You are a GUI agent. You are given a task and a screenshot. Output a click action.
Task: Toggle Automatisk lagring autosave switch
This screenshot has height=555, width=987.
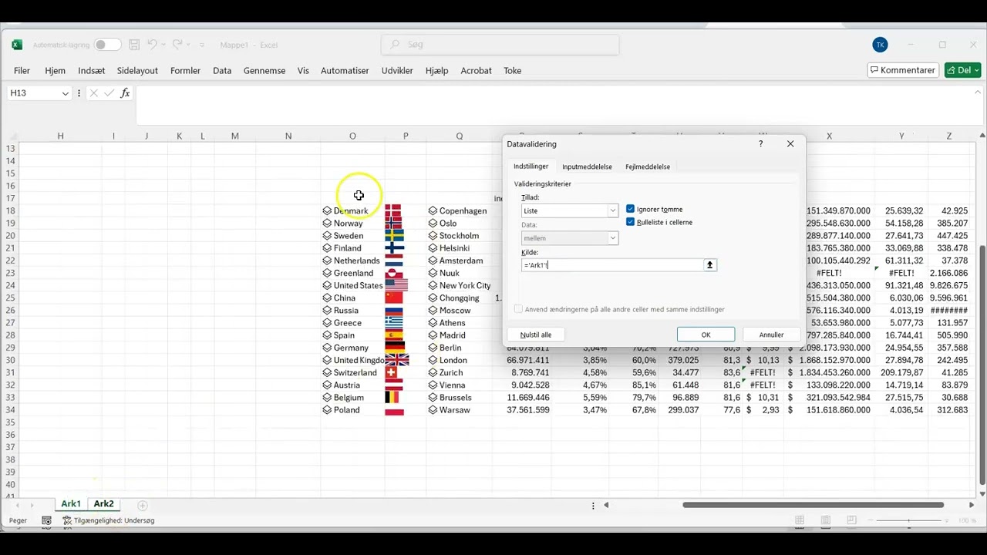coord(107,45)
